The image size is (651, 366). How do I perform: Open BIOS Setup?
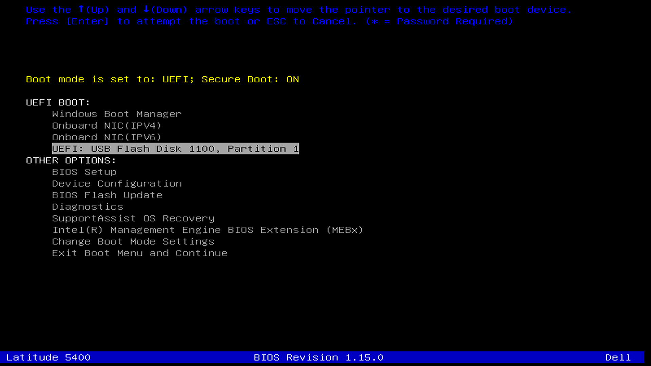click(x=84, y=172)
